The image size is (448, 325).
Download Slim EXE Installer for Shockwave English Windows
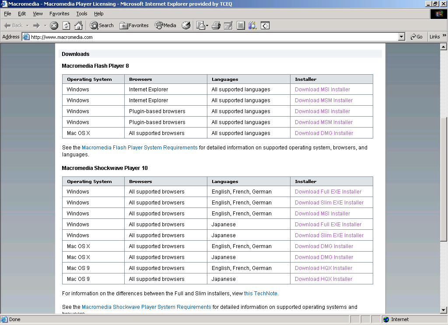pyautogui.click(x=329, y=203)
